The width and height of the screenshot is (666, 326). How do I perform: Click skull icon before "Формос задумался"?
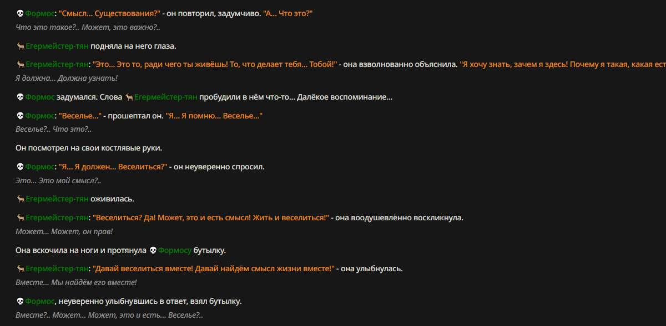pos(20,97)
